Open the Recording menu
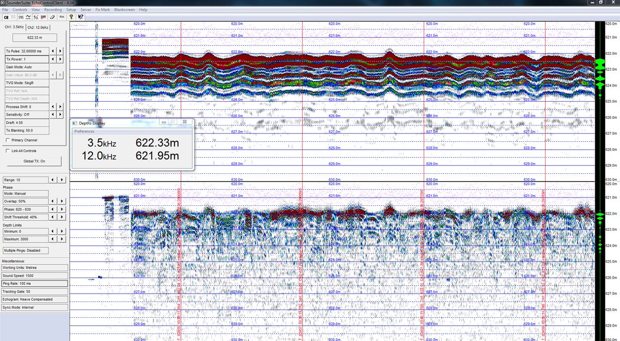620x341 pixels. click(x=53, y=10)
